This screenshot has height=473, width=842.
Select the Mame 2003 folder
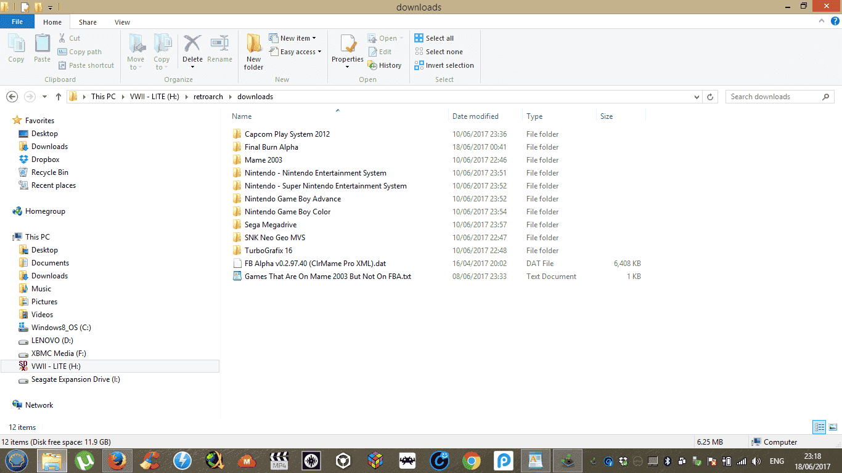[263, 160]
